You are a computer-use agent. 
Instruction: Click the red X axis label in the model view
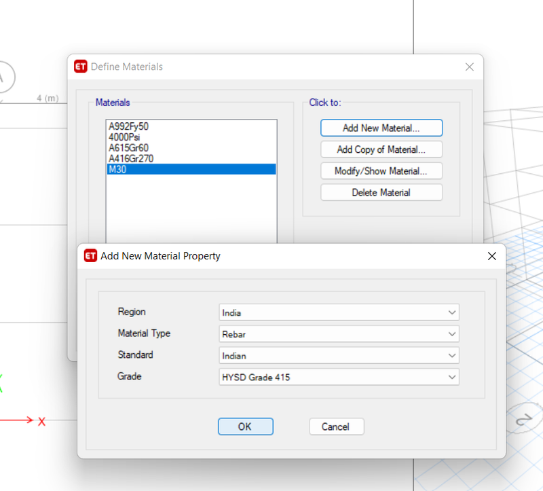point(42,421)
